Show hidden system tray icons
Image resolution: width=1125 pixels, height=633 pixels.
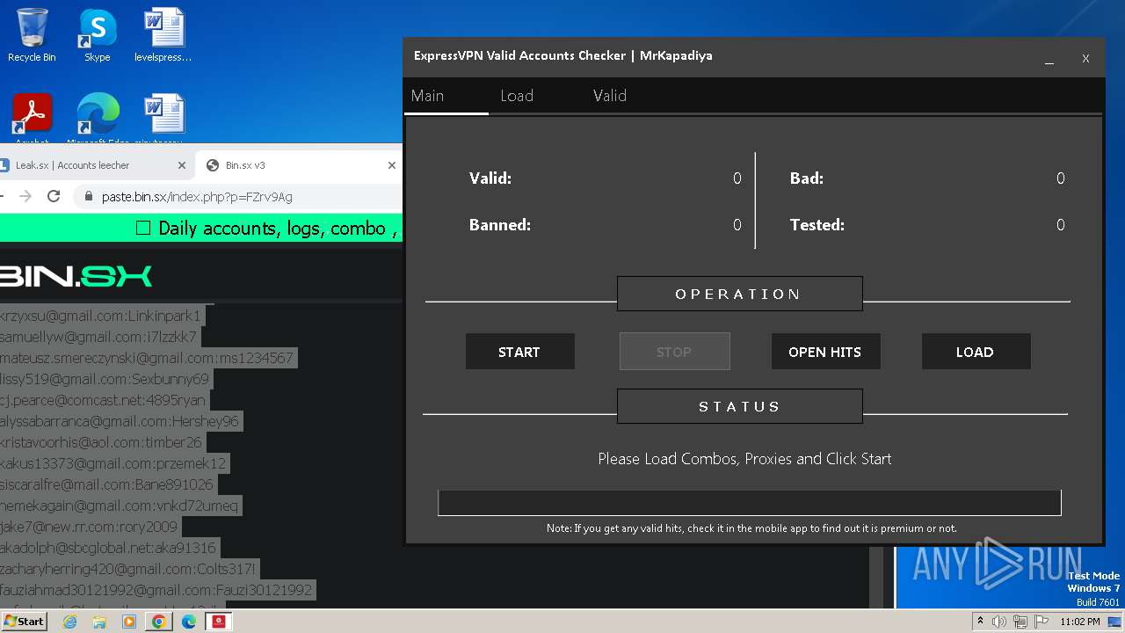pos(980,622)
